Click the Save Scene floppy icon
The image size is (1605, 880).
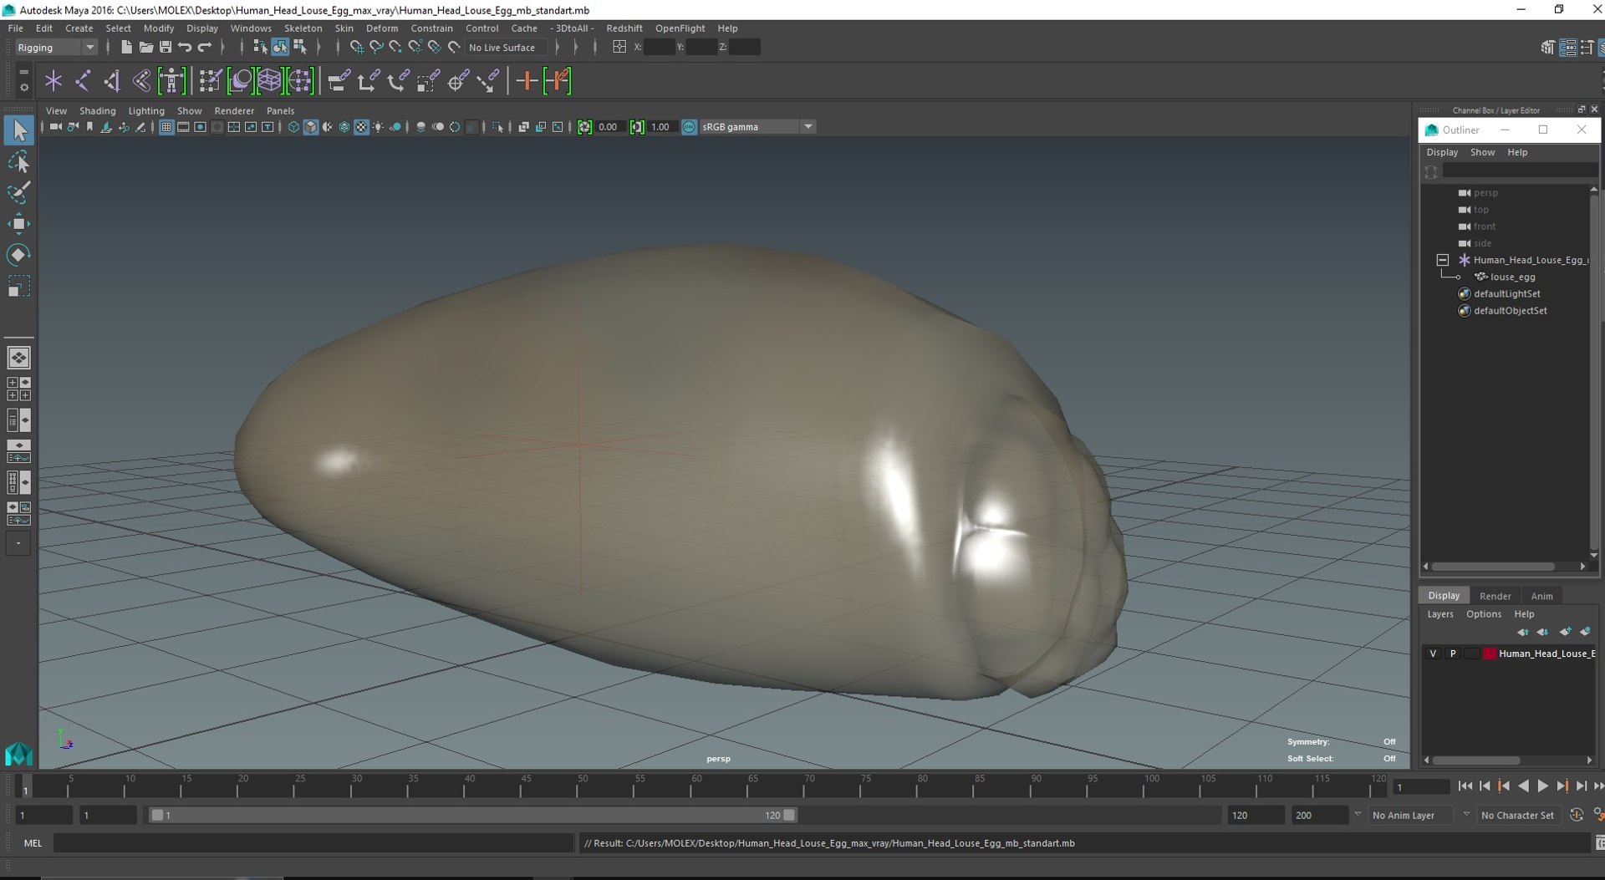(x=165, y=48)
